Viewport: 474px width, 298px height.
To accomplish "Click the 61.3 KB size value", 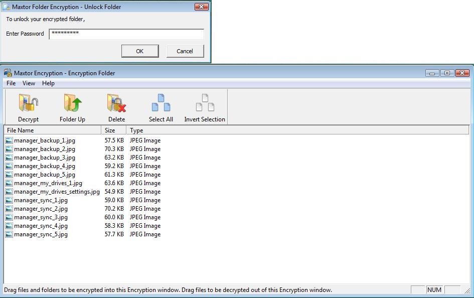I will [114, 175].
